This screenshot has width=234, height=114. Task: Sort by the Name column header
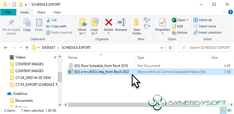tap(73, 58)
